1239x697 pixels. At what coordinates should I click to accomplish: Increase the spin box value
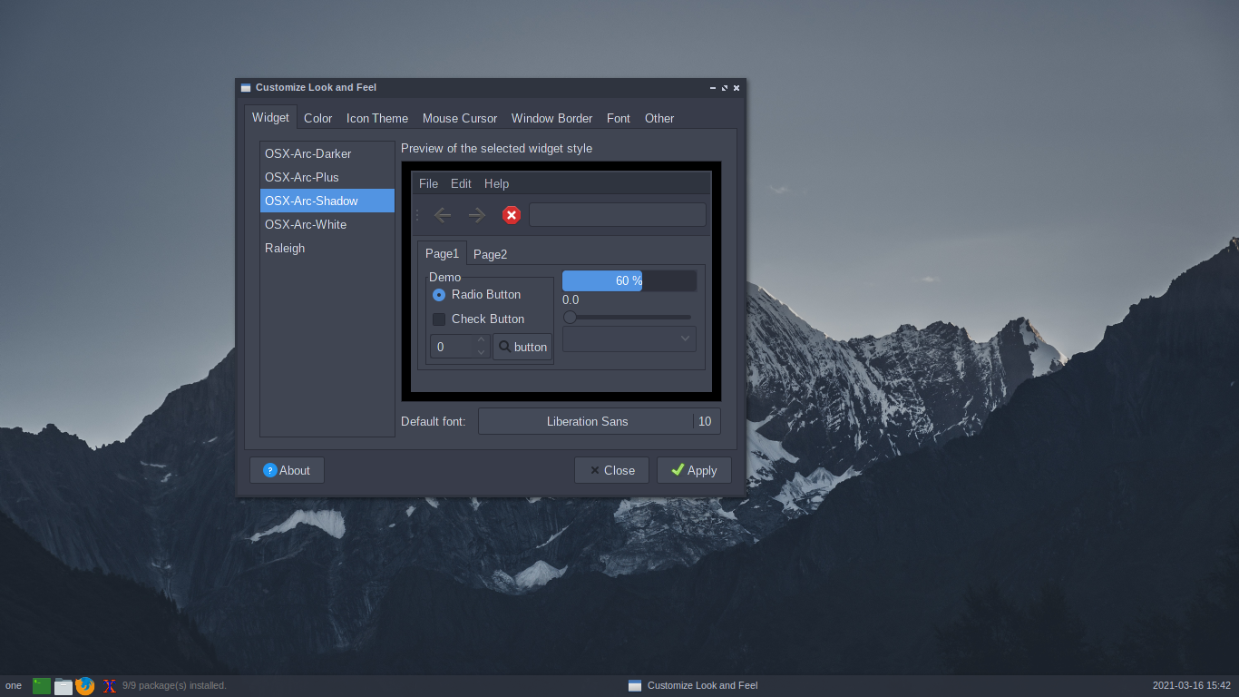pyautogui.click(x=482, y=340)
